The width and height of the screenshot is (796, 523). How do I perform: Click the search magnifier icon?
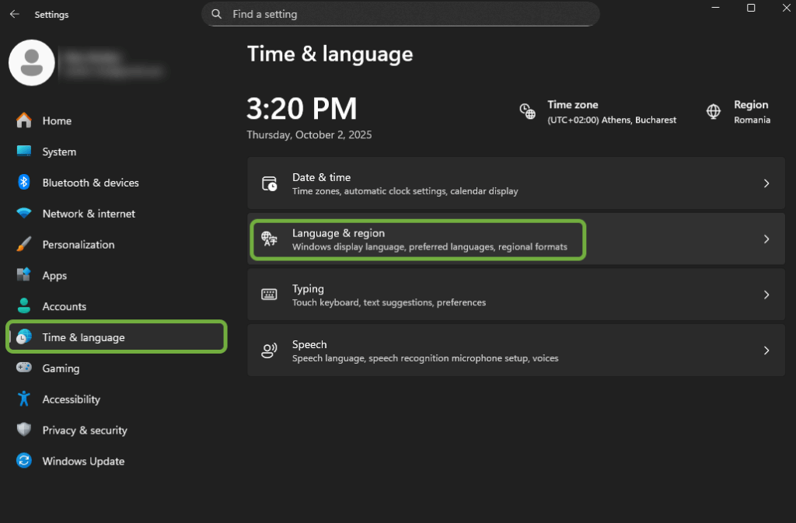click(217, 14)
